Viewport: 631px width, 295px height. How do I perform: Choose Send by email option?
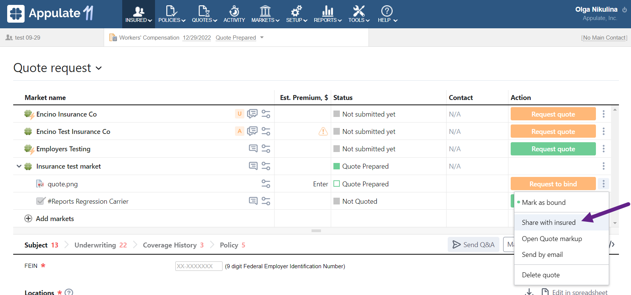tap(562, 255)
